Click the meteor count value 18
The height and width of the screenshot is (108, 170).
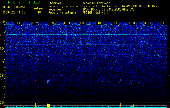pos(39,12)
